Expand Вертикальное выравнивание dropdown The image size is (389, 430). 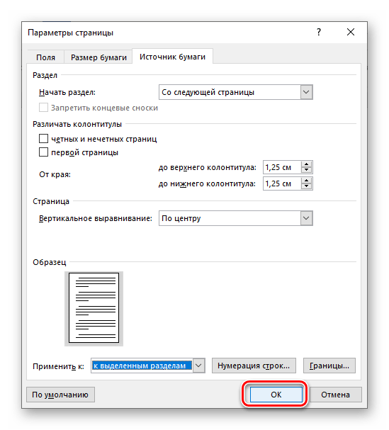click(306, 218)
